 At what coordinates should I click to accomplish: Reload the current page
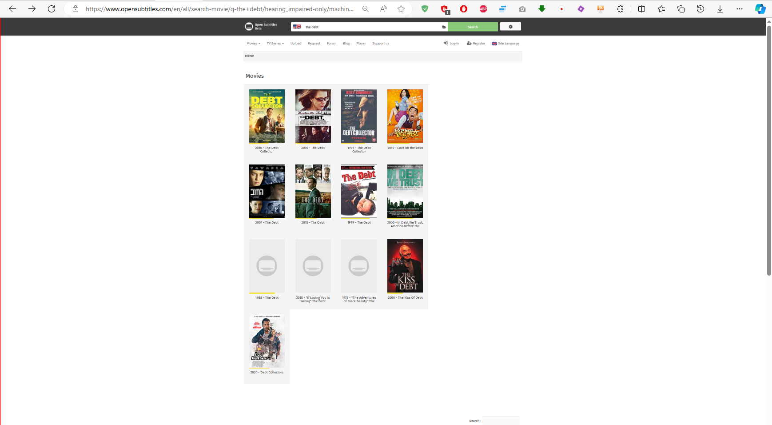pyautogui.click(x=52, y=9)
